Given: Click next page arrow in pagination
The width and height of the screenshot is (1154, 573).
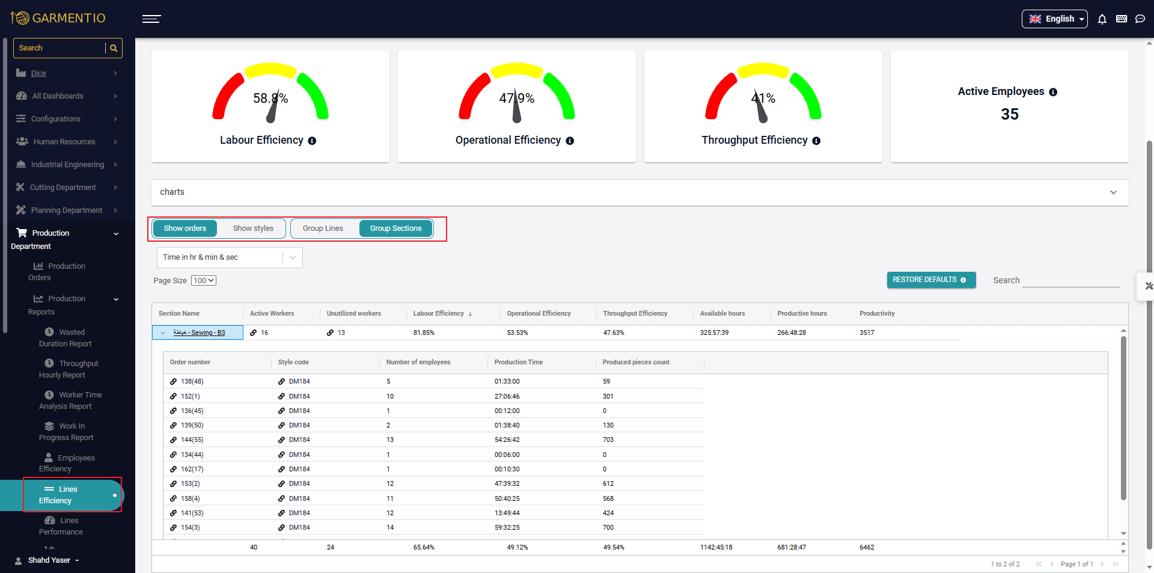Looking at the screenshot, I should click(x=1102, y=564).
